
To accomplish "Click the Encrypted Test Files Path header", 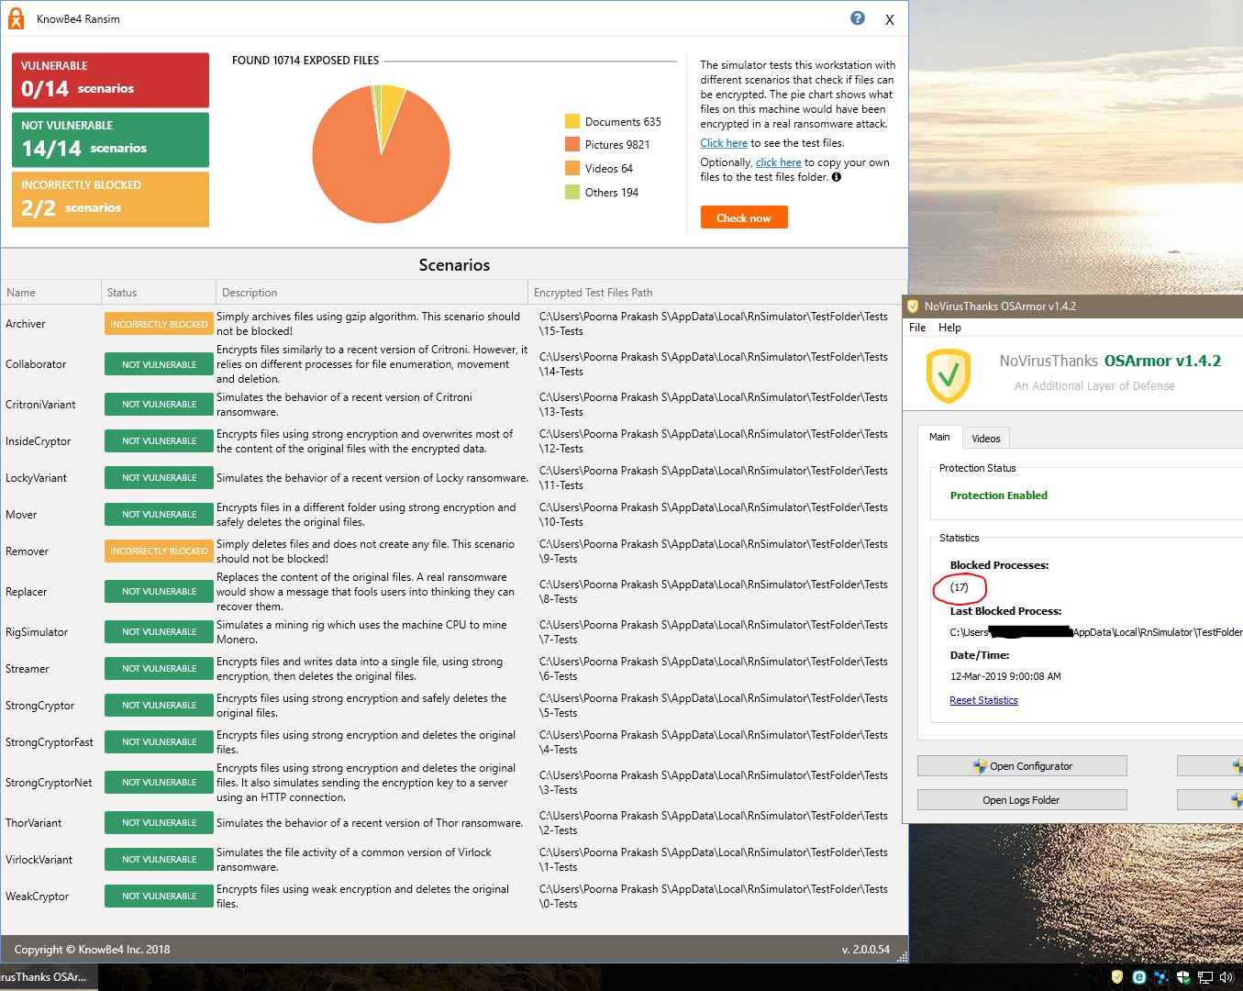I will point(718,293).
